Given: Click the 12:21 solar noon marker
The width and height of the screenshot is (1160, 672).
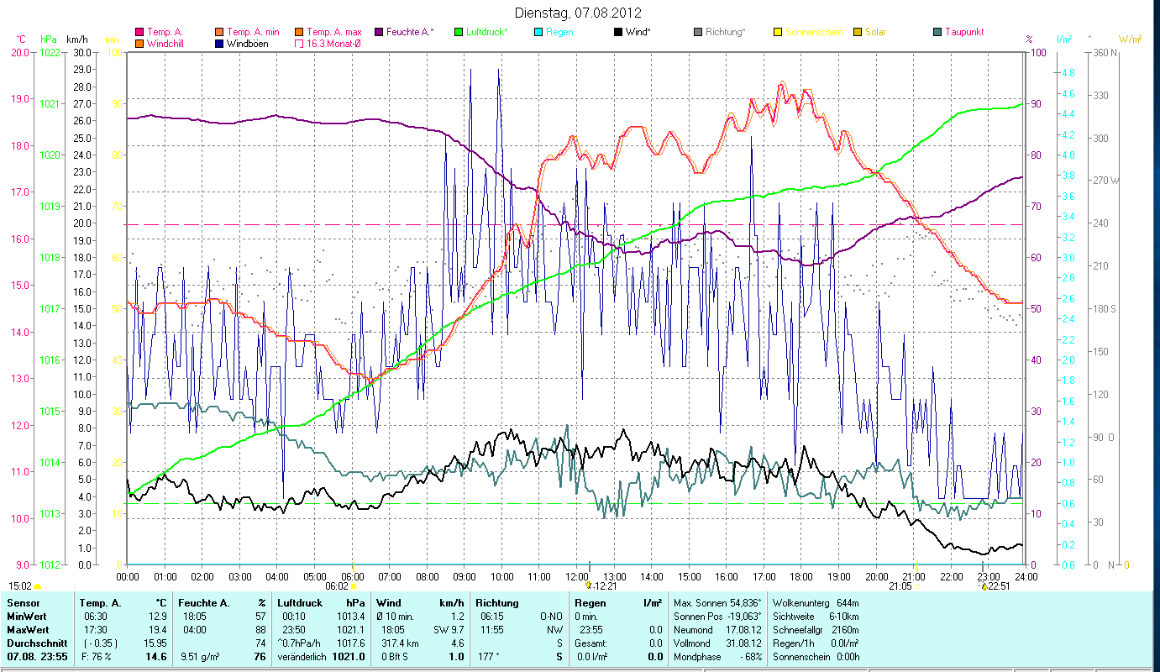Looking at the screenshot, I should 590,585.
